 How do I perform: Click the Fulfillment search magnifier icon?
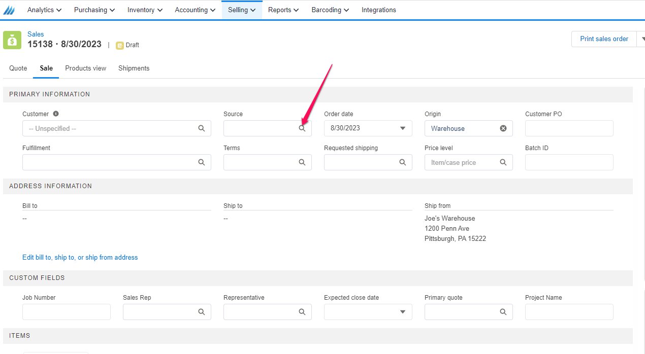pos(202,162)
